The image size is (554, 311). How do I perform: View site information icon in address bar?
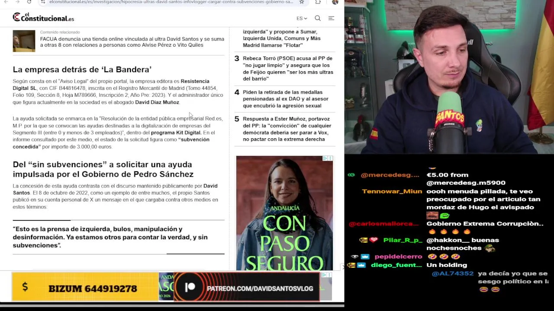[43, 2]
